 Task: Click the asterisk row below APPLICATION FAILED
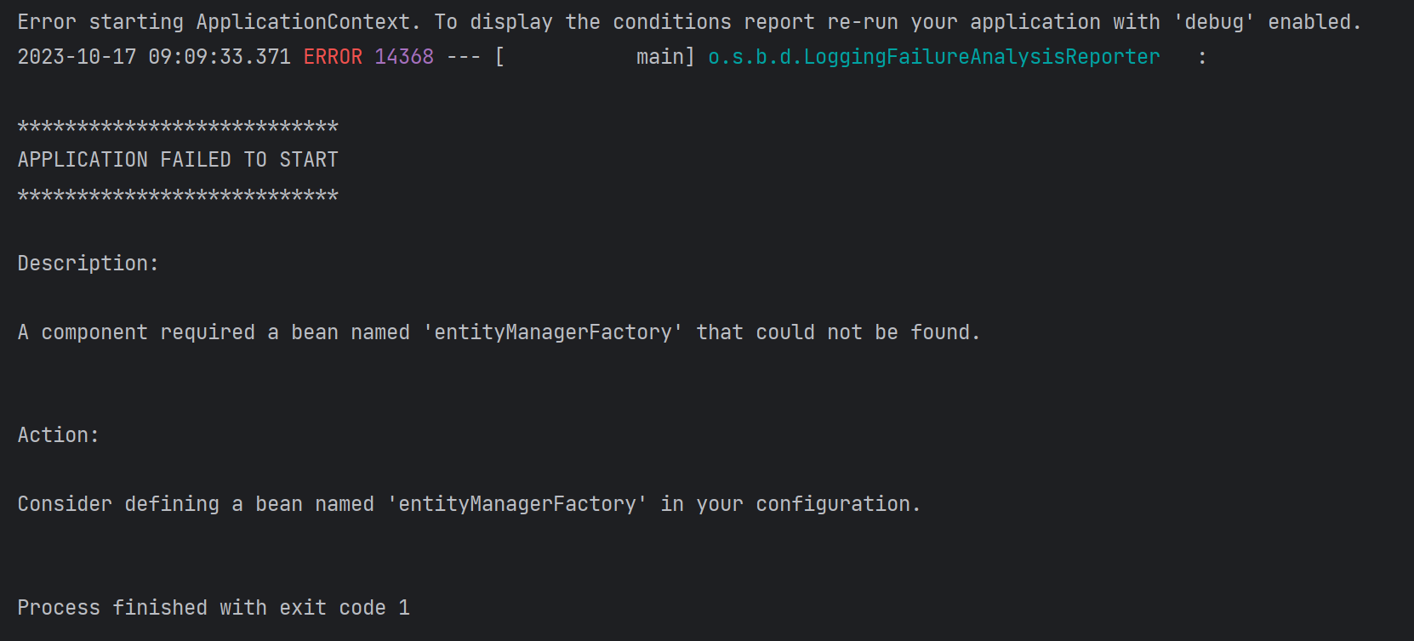(178, 196)
